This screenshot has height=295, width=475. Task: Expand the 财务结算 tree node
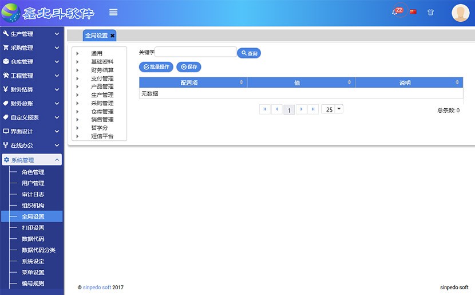(77, 70)
